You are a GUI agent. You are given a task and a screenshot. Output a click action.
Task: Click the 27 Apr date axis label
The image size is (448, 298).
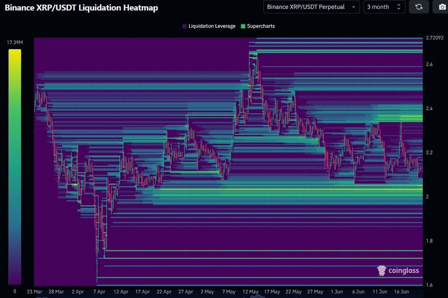(186, 292)
